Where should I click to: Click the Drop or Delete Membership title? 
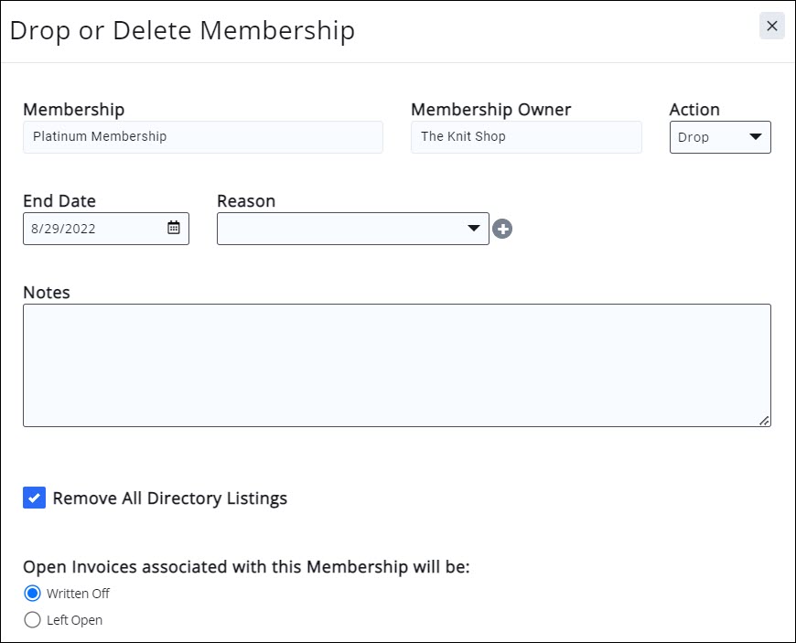(x=182, y=30)
